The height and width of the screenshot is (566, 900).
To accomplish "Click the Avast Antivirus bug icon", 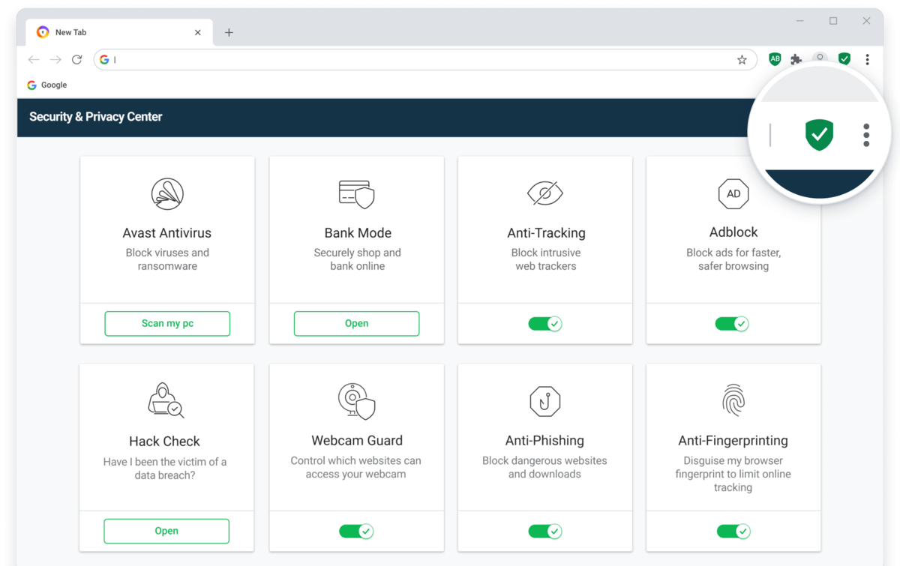I will (x=166, y=194).
